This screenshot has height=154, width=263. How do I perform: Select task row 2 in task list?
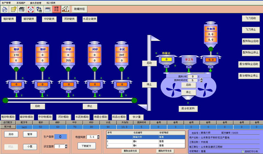(146, 141)
